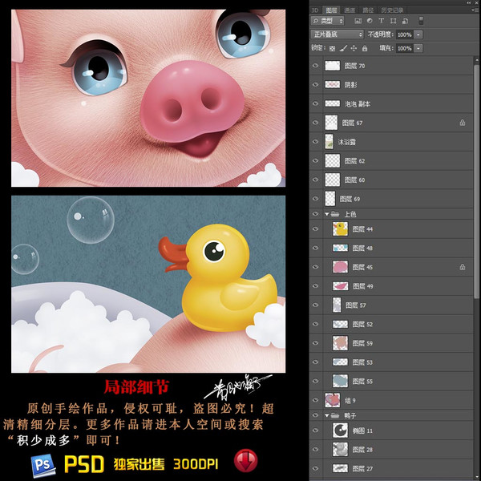
Task: Click the lock icon on layer 图层 67
Action: tap(463, 123)
